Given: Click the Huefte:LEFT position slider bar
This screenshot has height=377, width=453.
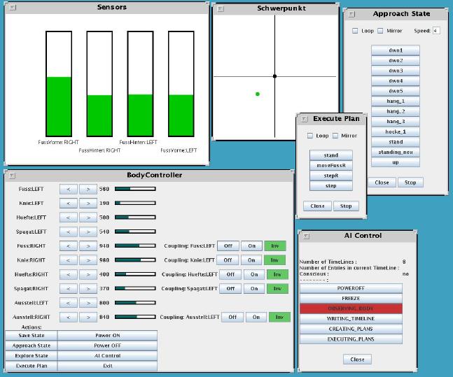Looking at the screenshot, I should pos(134,218).
